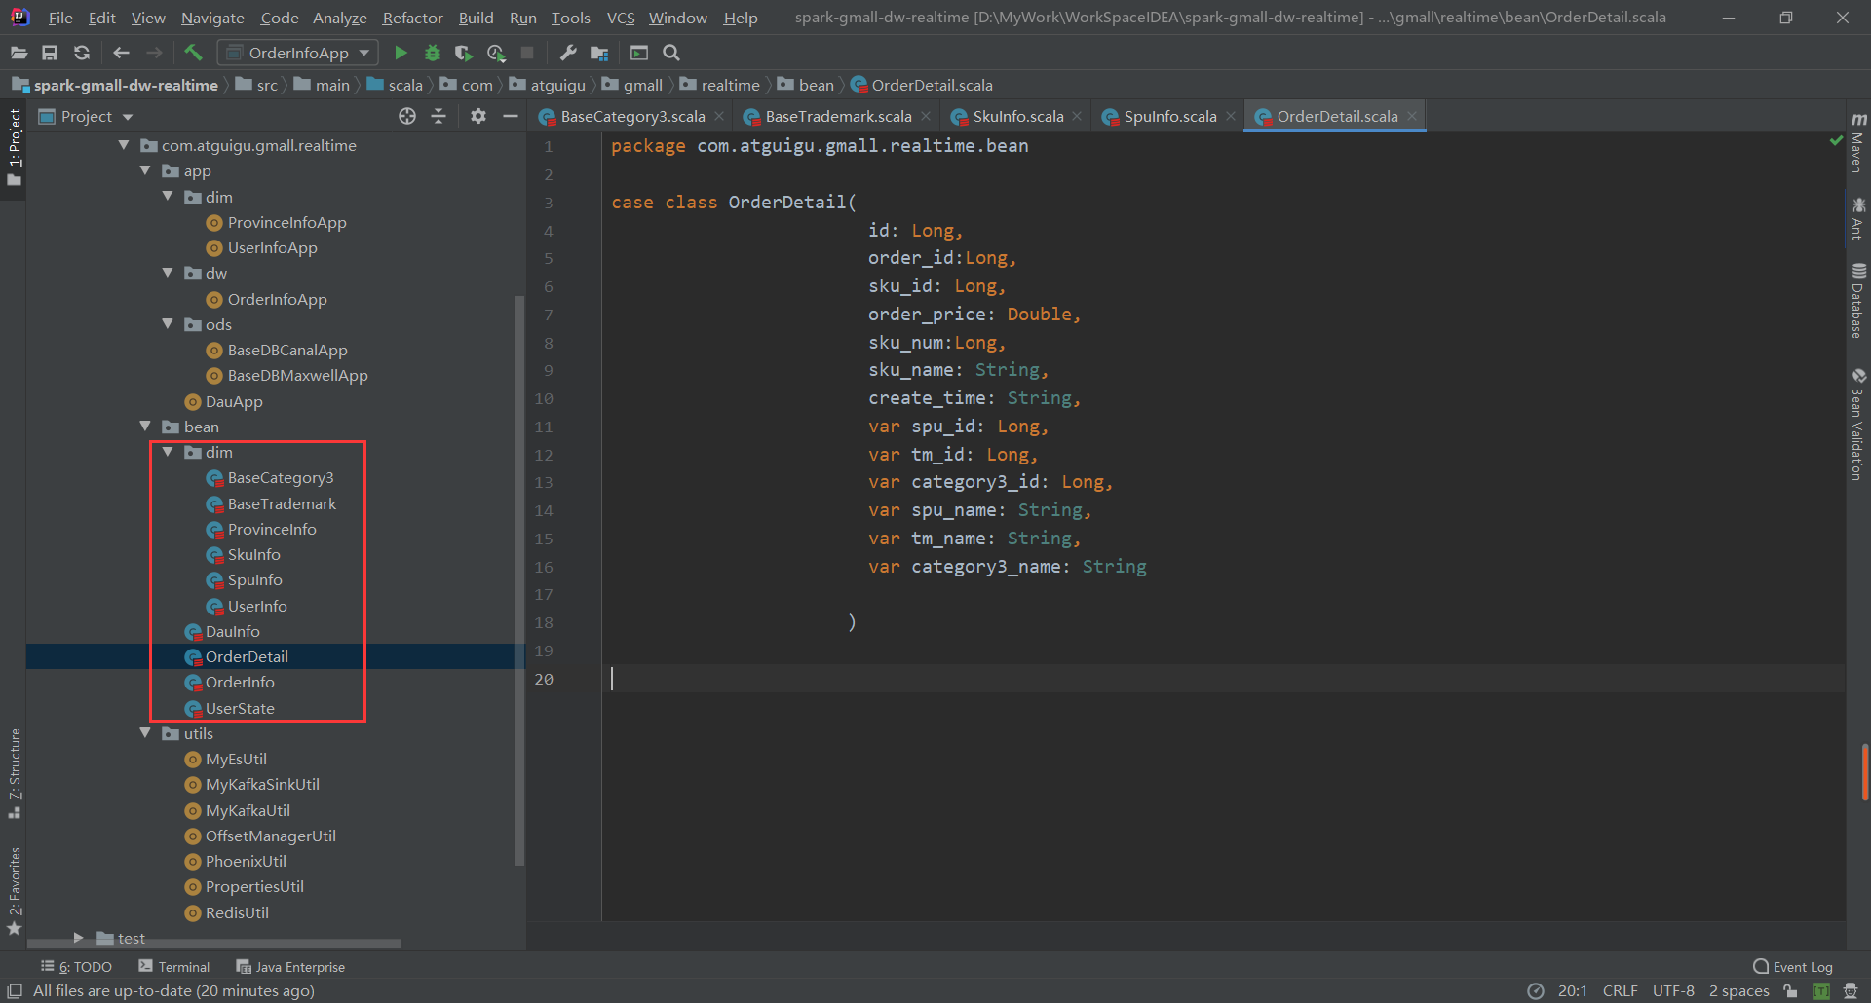Image resolution: width=1871 pixels, height=1003 pixels.
Task: Change indent setting 2 spaces
Action: [1738, 990]
